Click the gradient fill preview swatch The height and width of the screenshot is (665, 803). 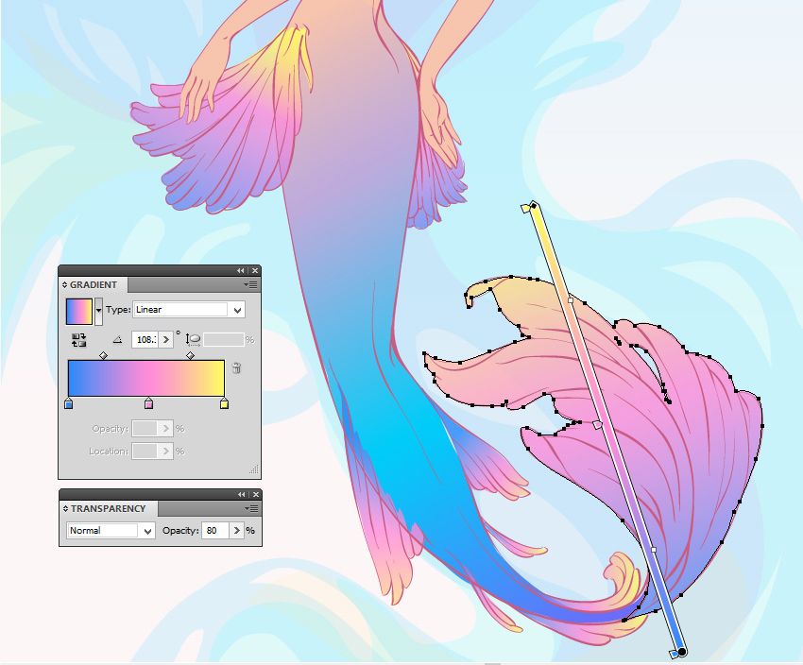point(78,312)
